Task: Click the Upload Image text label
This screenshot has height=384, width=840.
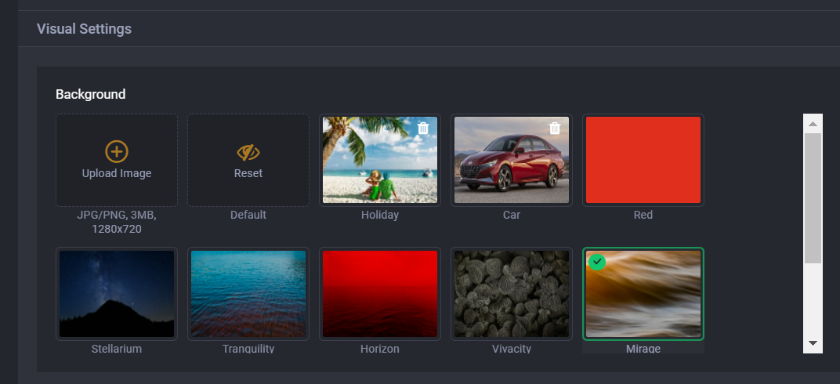Action: coord(116,173)
